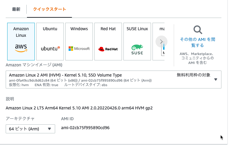This screenshot has width=231, height=145.
Task: Pick the Windows Microsoft logo tile
Action: tap(79, 42)
